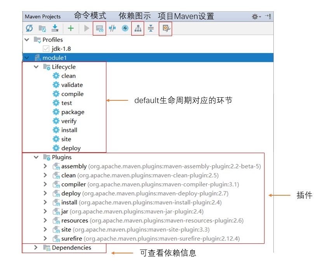Hide the Maven Projects panel arrow icon
Viewport: 334px width, 279px height.
click(268, 16)
